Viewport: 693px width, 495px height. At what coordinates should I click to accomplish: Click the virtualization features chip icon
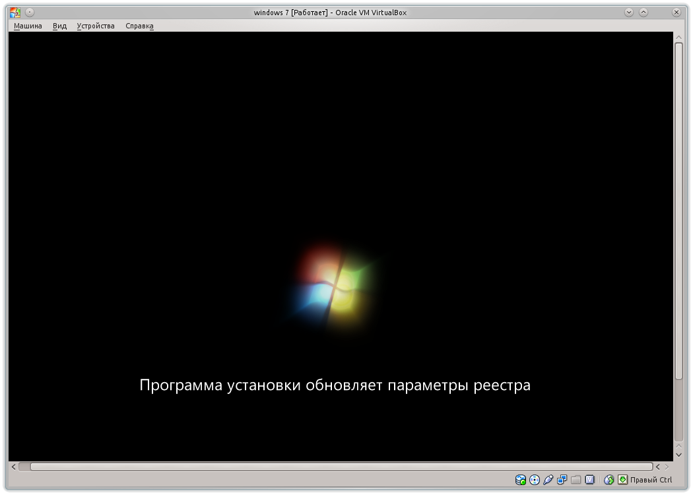click(x=589, y=480)
